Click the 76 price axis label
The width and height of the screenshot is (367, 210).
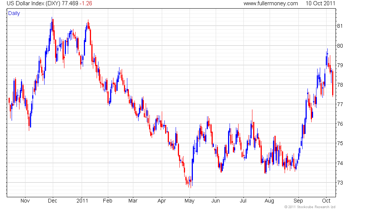click(340, 124)
